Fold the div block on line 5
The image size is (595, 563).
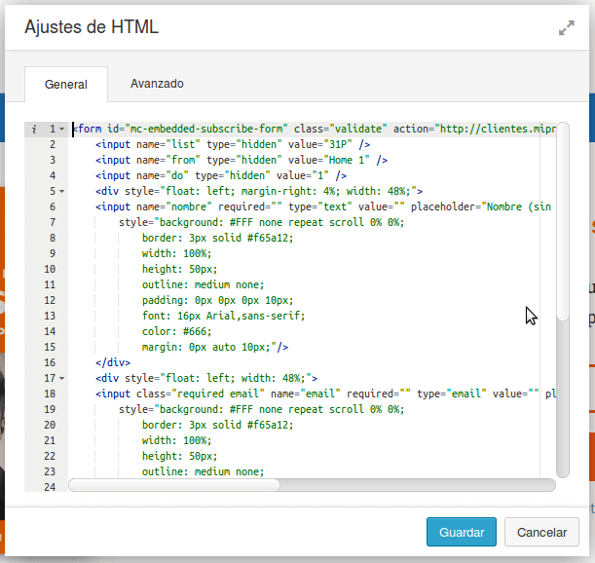click(62, 191)
